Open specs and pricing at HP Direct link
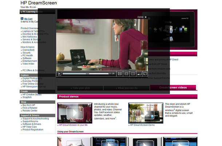222x146 pixels. 163,59
